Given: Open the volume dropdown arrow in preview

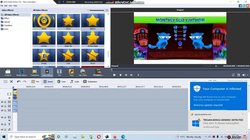Looking at the screenshot, I should click(x=248, y=75).
